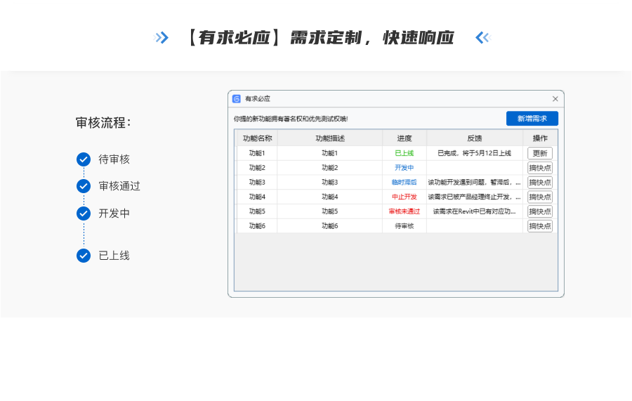Click the truncated feedback cell of 功能4

pos(475,197)
